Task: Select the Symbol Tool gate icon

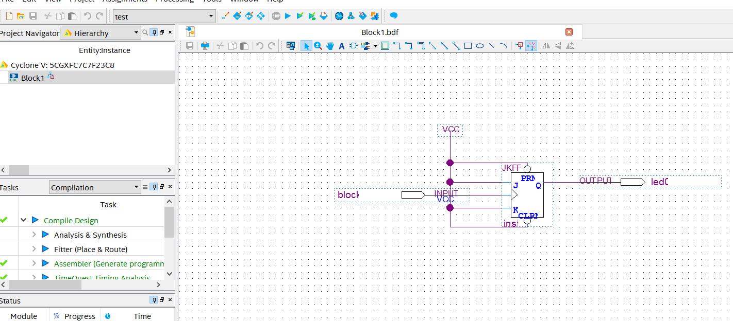Action: (x=353, y=46)
